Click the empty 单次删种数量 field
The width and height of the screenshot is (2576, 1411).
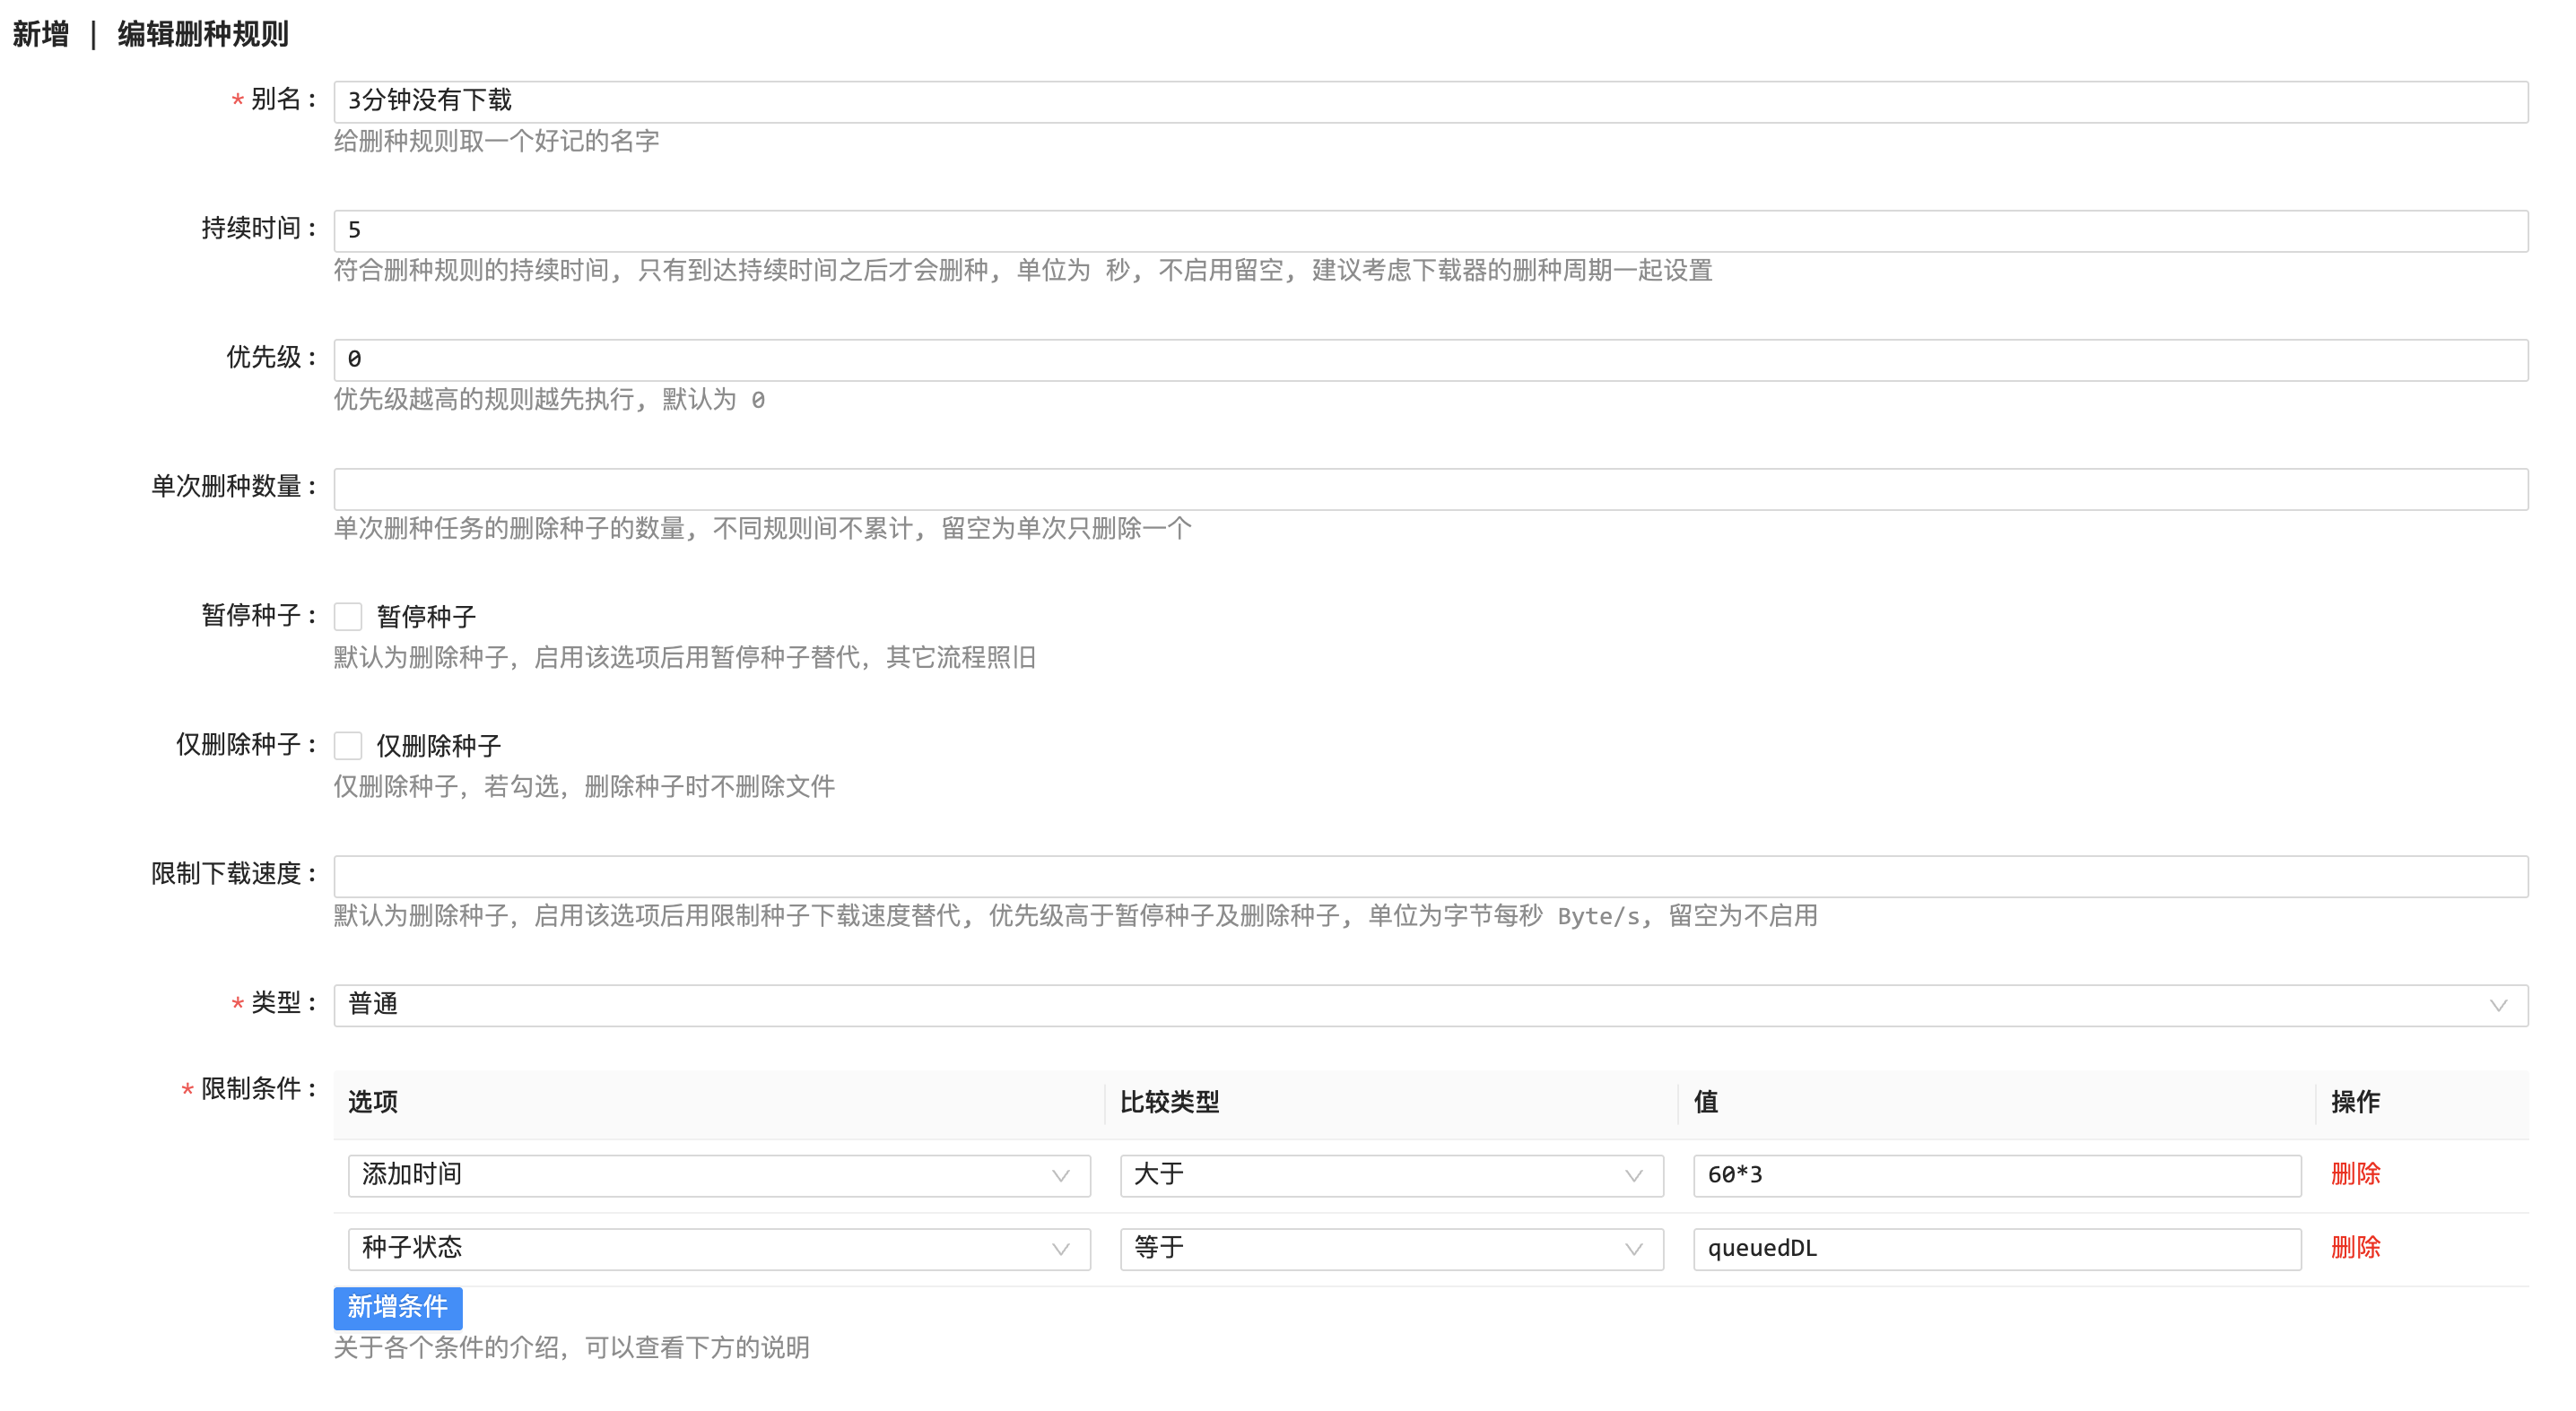[1430, 489]
